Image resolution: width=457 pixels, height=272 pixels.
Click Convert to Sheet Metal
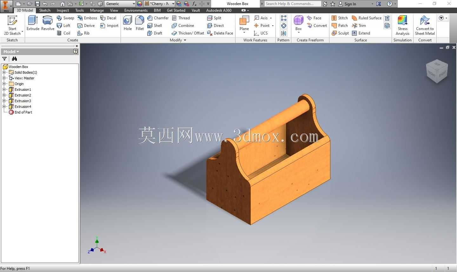(x=425, y=25)
